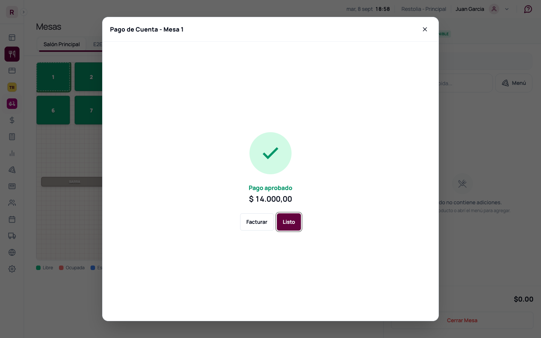The height and width of the screenshot is (338, 541).
Task: Open the globe sidebar icon
Action: [x=12, y=252]
